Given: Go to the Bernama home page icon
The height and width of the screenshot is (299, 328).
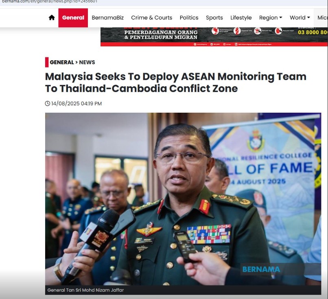Looking at the screenshot, I should coord(52,17).
